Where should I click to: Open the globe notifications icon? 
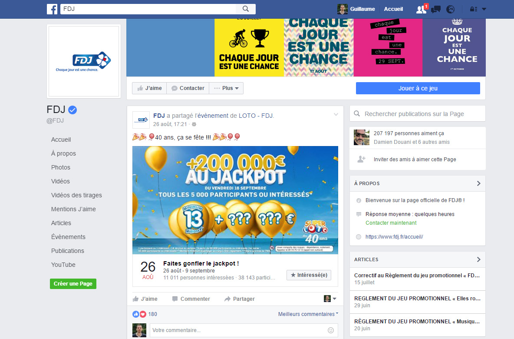point(451,9)
